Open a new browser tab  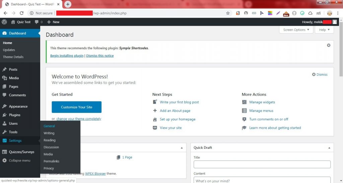click(x=68, y=4)
